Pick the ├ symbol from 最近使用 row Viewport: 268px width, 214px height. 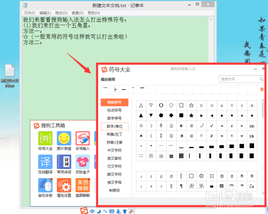point(115,90)
